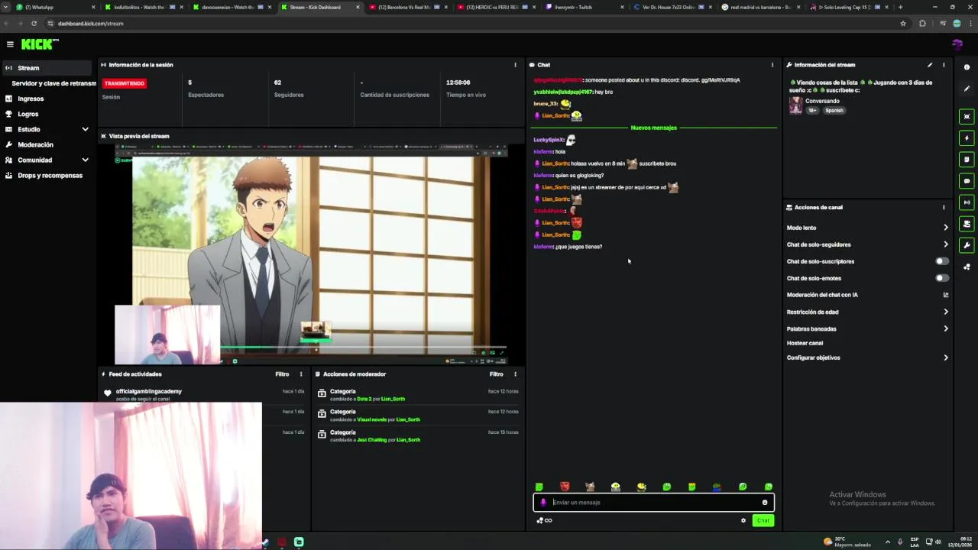Open Acciones de moderador options menu
Viewport: 978px width, 550px height.
[x=515, y=374]
